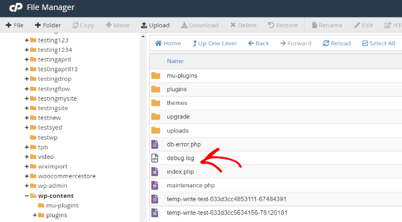
Task: Select temp-write-test file ending 78120181 icon
Action: pyautogui.click(x=155, y=213)
